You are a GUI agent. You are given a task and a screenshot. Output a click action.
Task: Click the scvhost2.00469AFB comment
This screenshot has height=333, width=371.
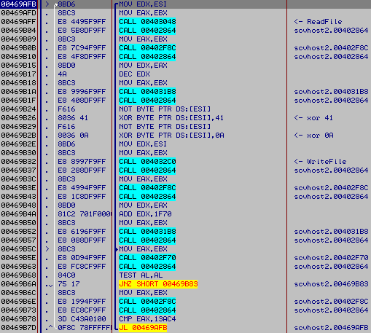(x=331, y=328)
